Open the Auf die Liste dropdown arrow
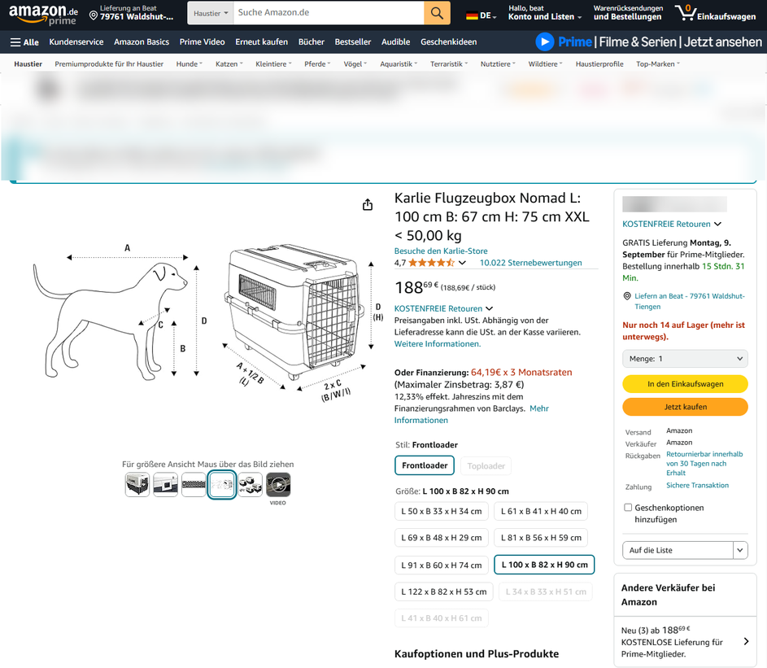Viewport: 767px width, 668px height. (740, 550)
